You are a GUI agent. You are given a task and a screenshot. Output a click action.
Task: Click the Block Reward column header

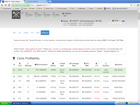point(41,64)
